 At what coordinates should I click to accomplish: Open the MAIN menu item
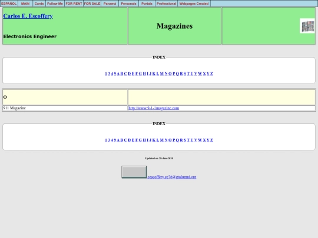[x=25, y=4]
